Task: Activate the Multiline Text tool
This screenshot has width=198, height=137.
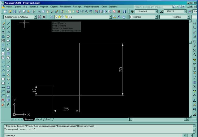Action: pos(8,105)
